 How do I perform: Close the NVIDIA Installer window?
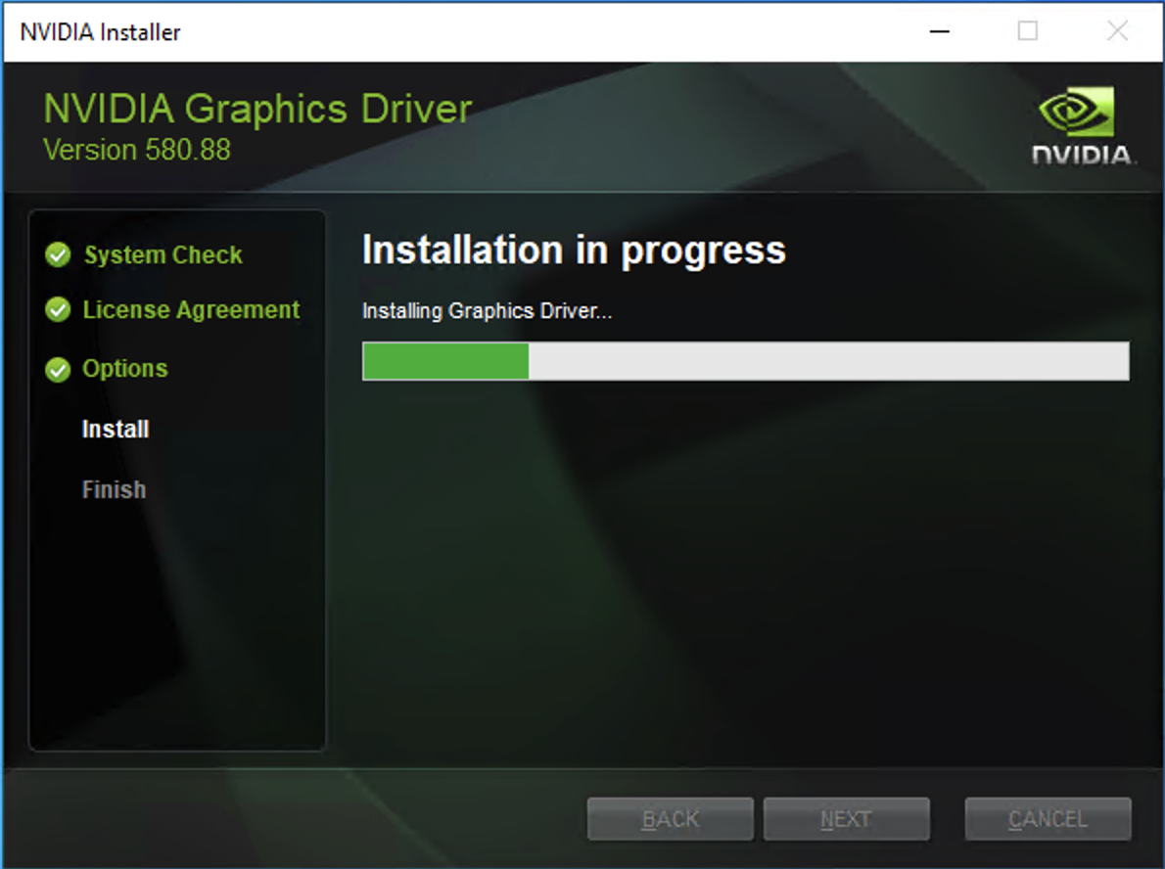click(1117, 31)
